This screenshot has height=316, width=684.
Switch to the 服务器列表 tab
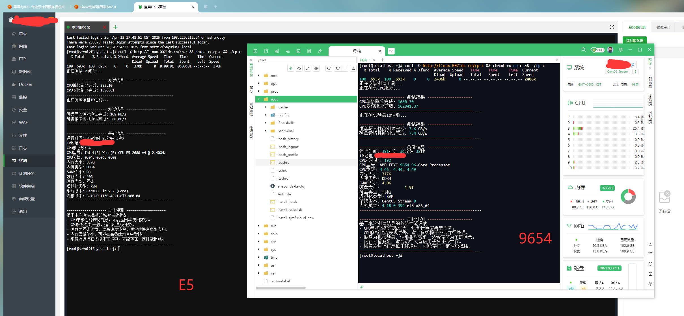tap(637, 27)
